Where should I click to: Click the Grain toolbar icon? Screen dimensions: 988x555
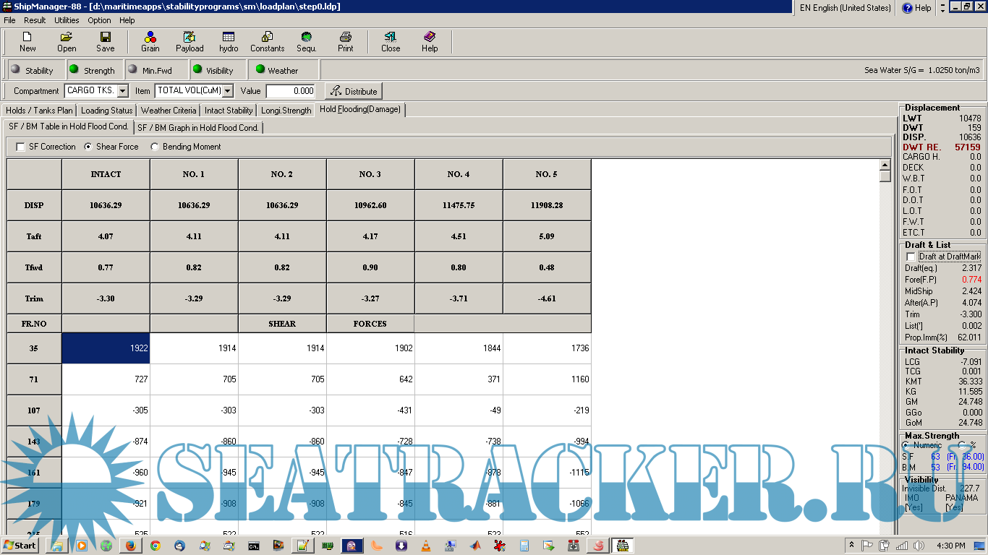(x=150, y=42)
